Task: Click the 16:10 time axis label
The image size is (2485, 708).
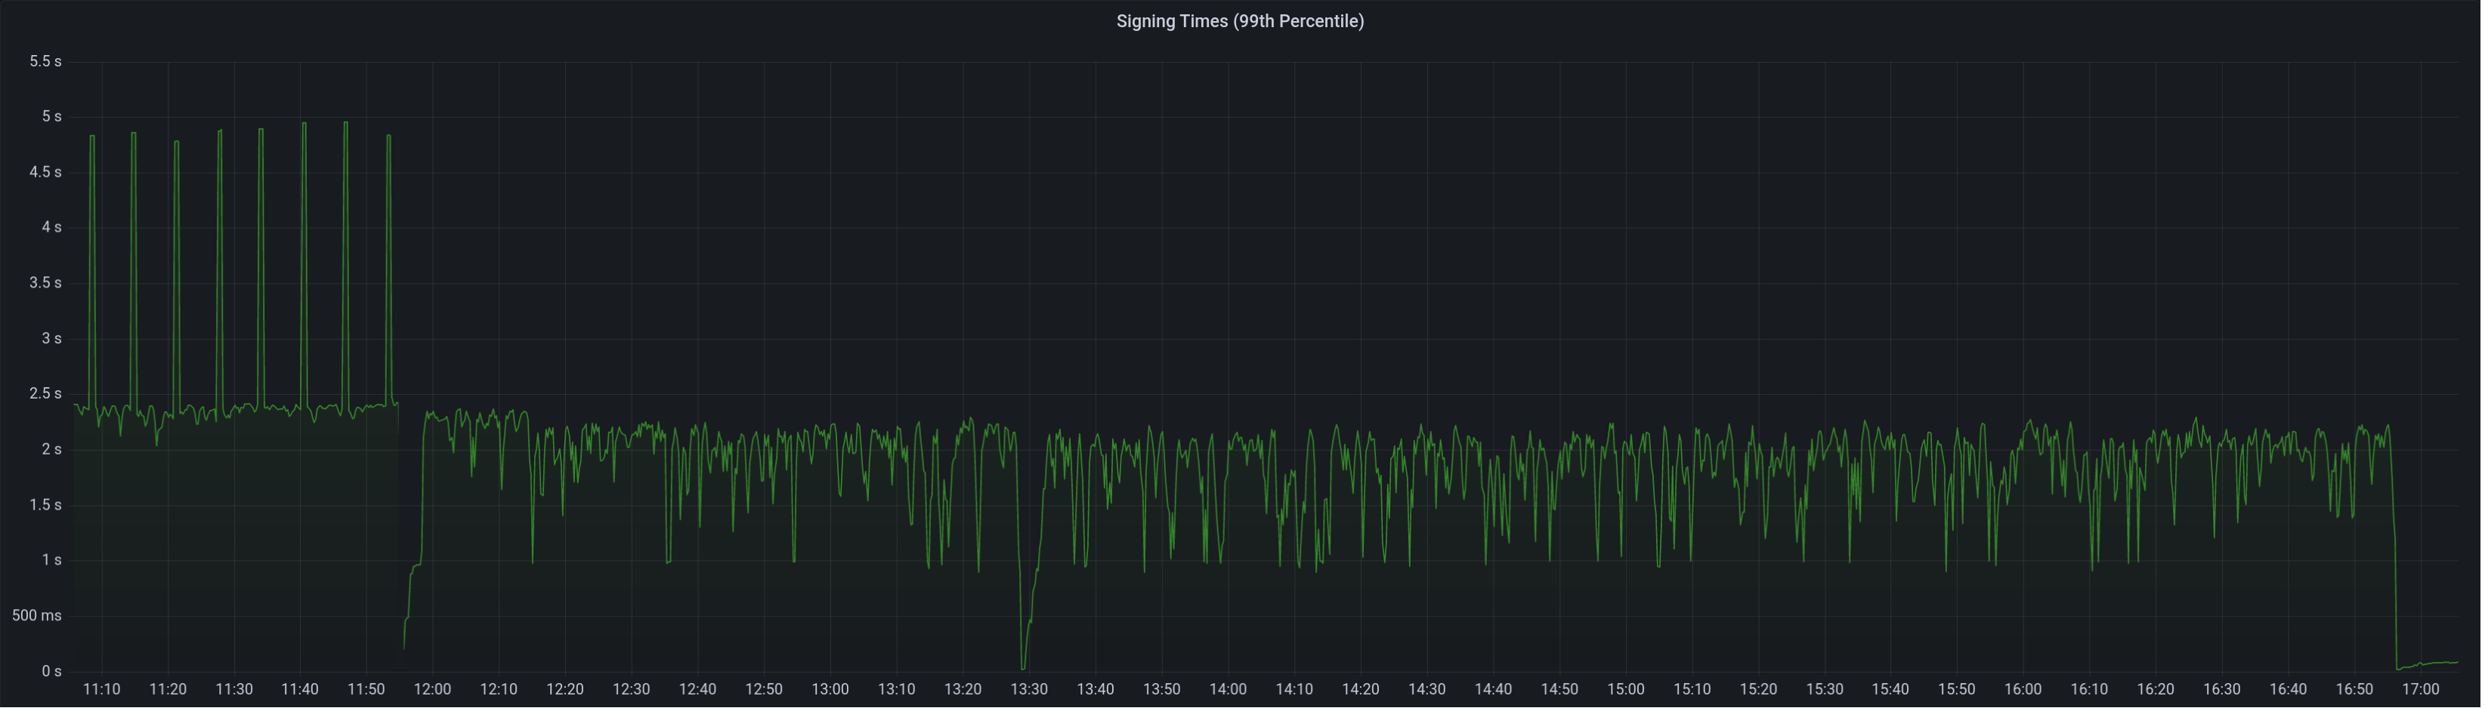Action: 2088,690
